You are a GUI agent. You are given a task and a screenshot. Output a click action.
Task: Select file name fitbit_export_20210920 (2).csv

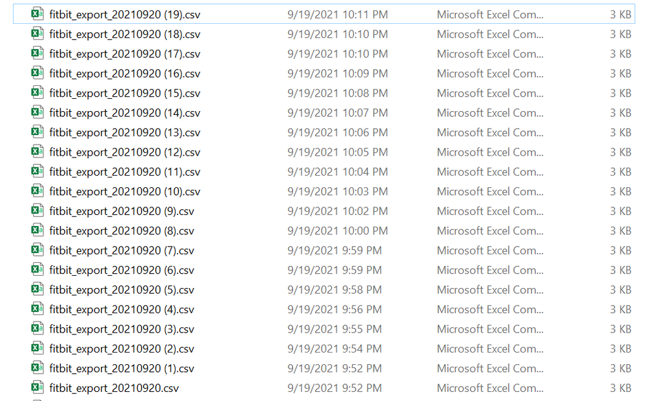pyautogui.click(x=122, y=349)
